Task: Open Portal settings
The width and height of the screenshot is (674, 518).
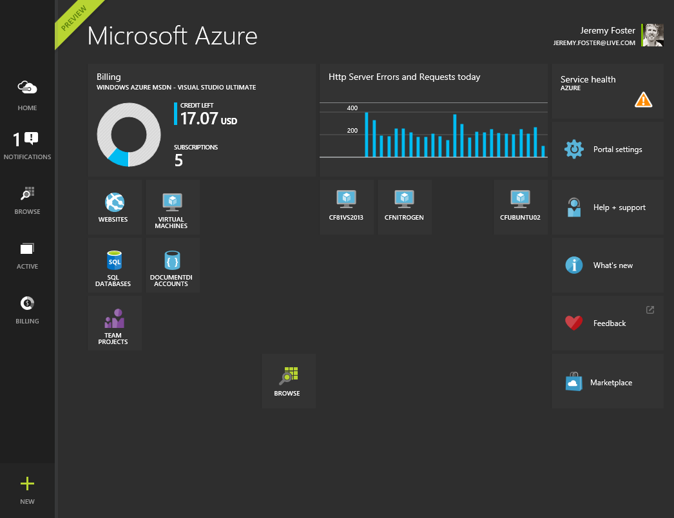Action: click(607, 149)
